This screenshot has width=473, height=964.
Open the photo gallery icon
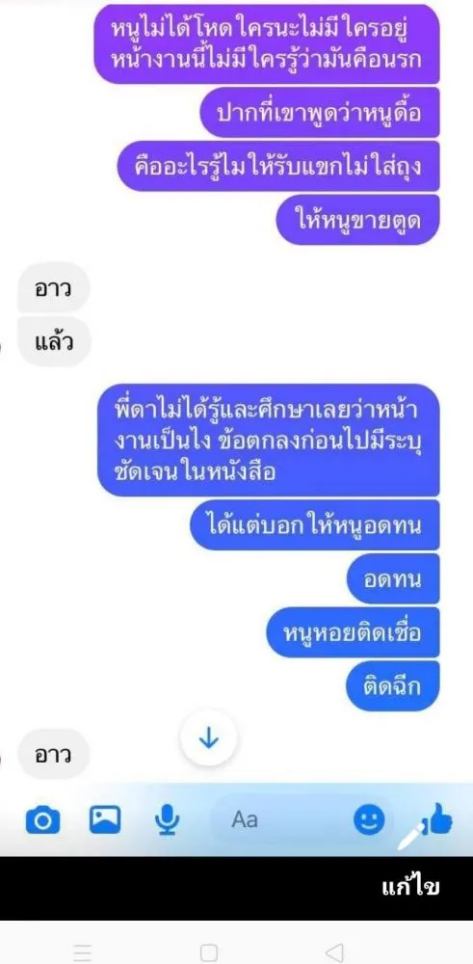pyautogui.click(x=105, y=818)
